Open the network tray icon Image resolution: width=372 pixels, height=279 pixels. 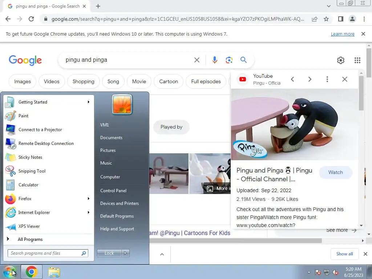click(327, 272)
